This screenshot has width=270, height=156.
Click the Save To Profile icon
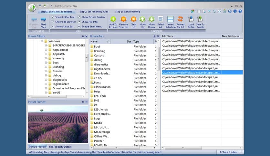200,19
